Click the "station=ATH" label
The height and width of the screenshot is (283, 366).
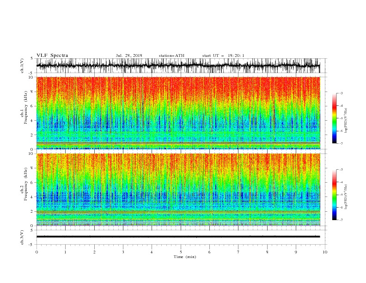click(171, 55)
